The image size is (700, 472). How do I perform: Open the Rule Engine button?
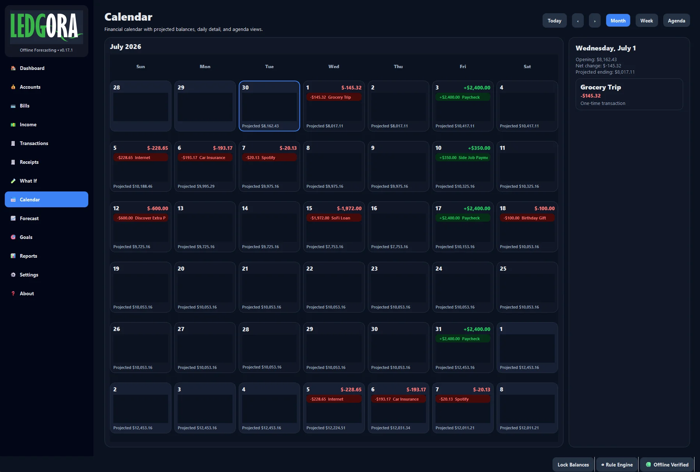click(617, 465)
